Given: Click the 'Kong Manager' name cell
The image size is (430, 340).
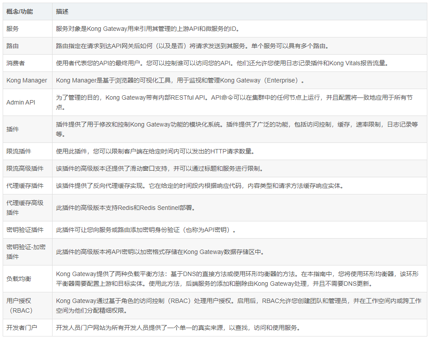Looking at the screenshot, I should tap(27, 80).
